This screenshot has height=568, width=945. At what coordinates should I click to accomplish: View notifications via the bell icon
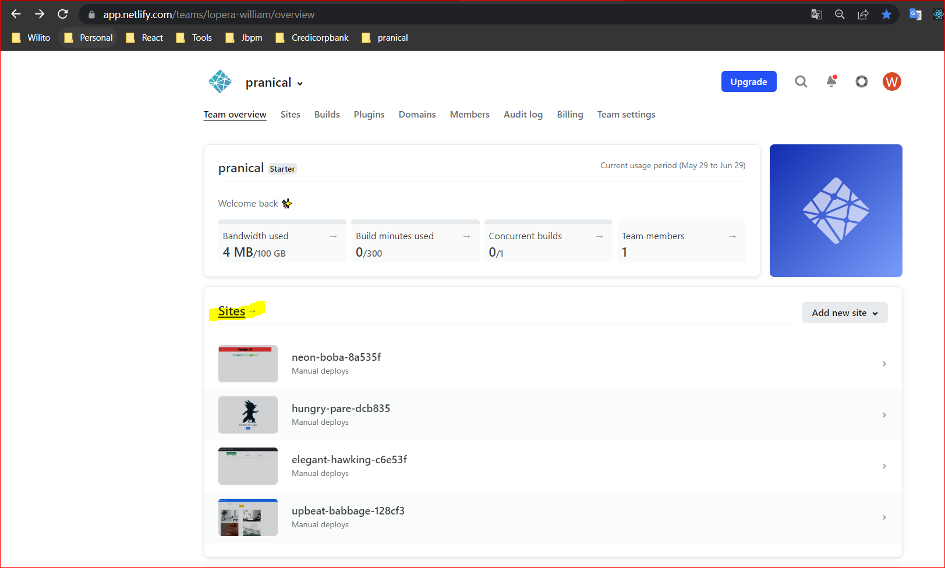coord(831,81)
